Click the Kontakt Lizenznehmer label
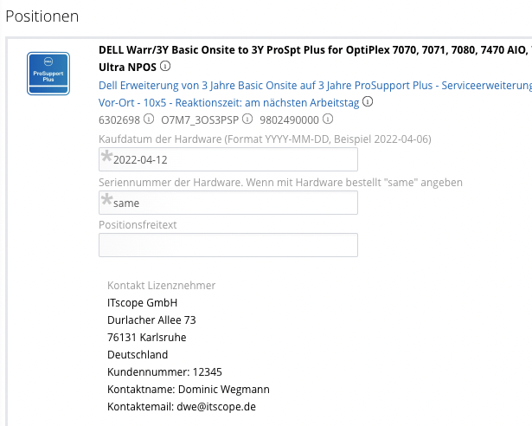The width and height of the screenshot is (532, 426). coord(161,285)
